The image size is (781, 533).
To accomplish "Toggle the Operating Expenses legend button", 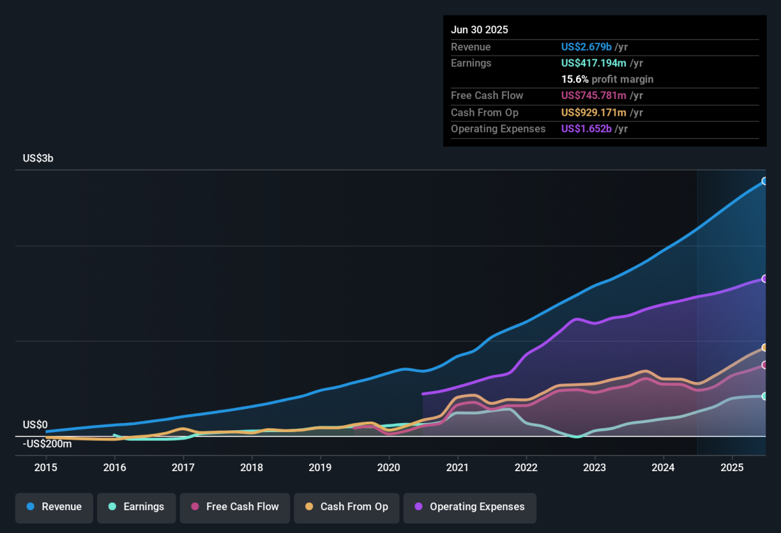I will [470, 508].
